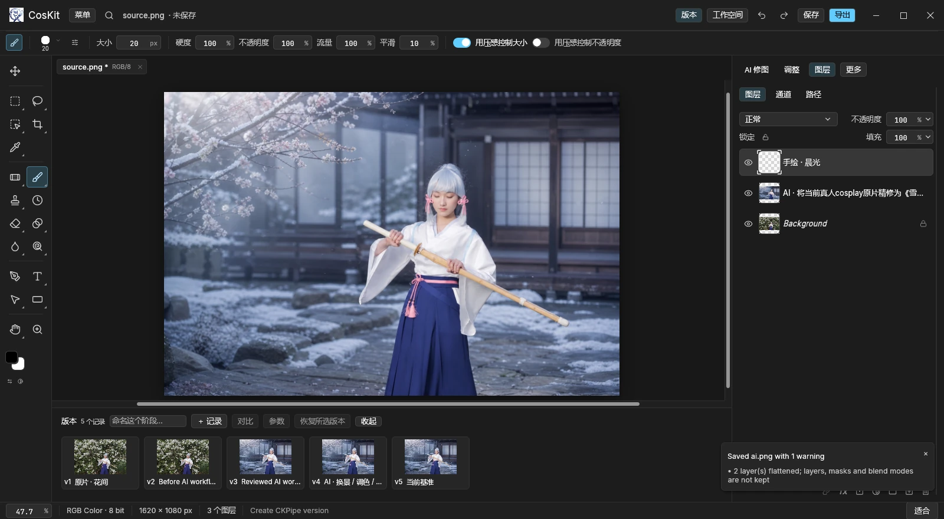Image resolution: width=944 pixels, height=519 pixels.
Task: Switch to the 路径 paths tab
Action: (814, 94)
